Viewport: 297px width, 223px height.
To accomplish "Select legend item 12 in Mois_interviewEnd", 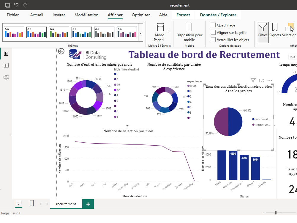I will coord(117,90).
